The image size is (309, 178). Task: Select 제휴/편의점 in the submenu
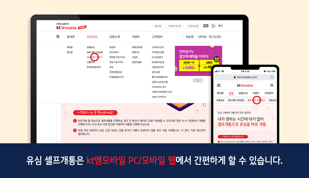tap(137, 47)
